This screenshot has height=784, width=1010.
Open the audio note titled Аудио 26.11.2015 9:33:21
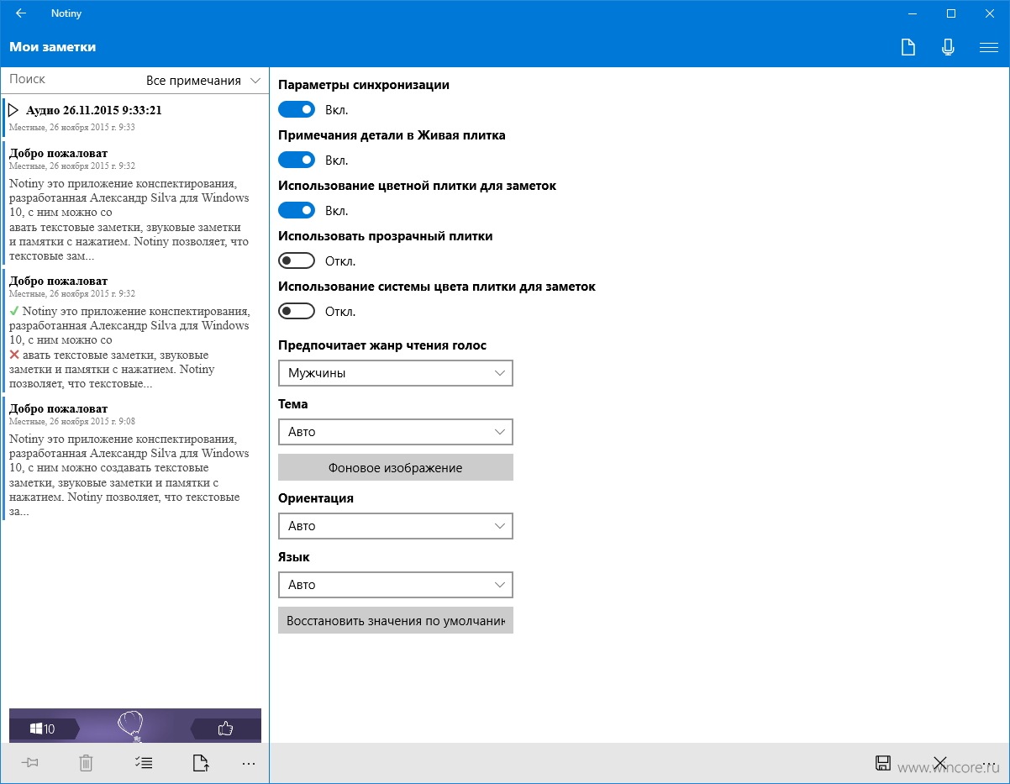point(134,117)
